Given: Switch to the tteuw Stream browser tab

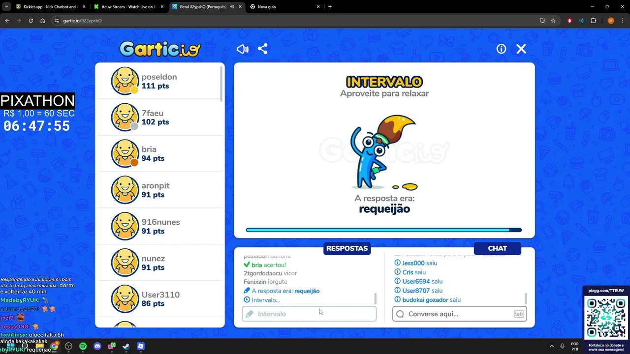Looking at the screenshot, I should [x=128, y=7].
